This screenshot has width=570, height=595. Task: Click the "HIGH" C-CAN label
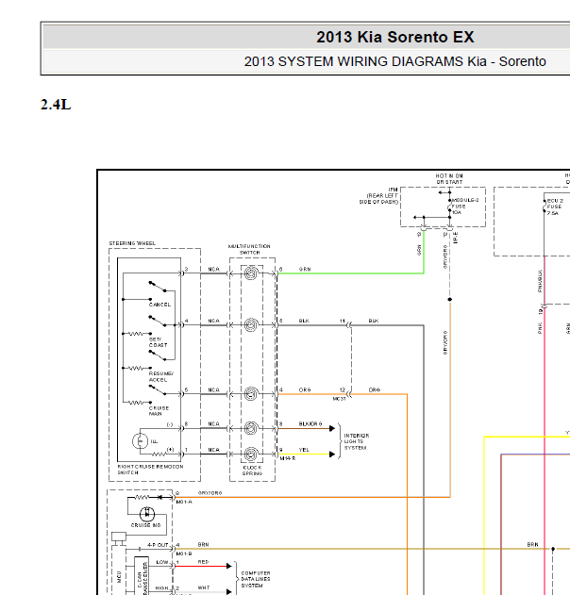tap(161, 588)
